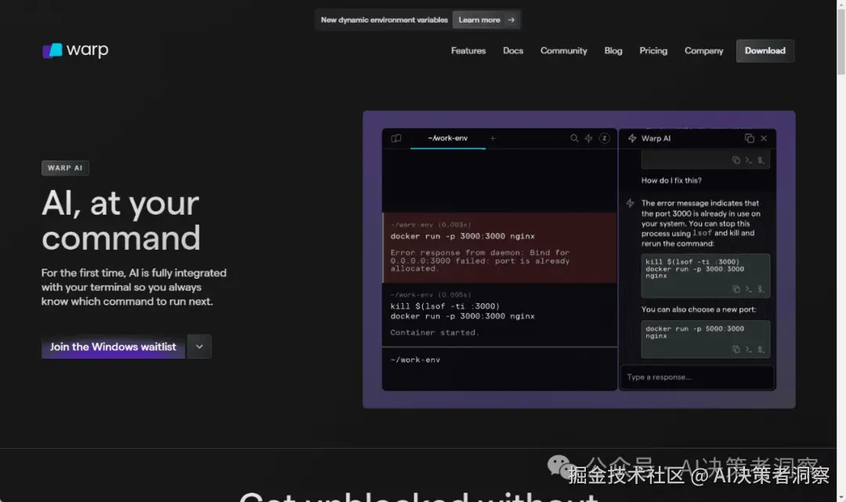This screenshot has width=846, height=502.
Task: Click the ~/work-env prompt line at terminal bottom
Action: tap(415, 360)
